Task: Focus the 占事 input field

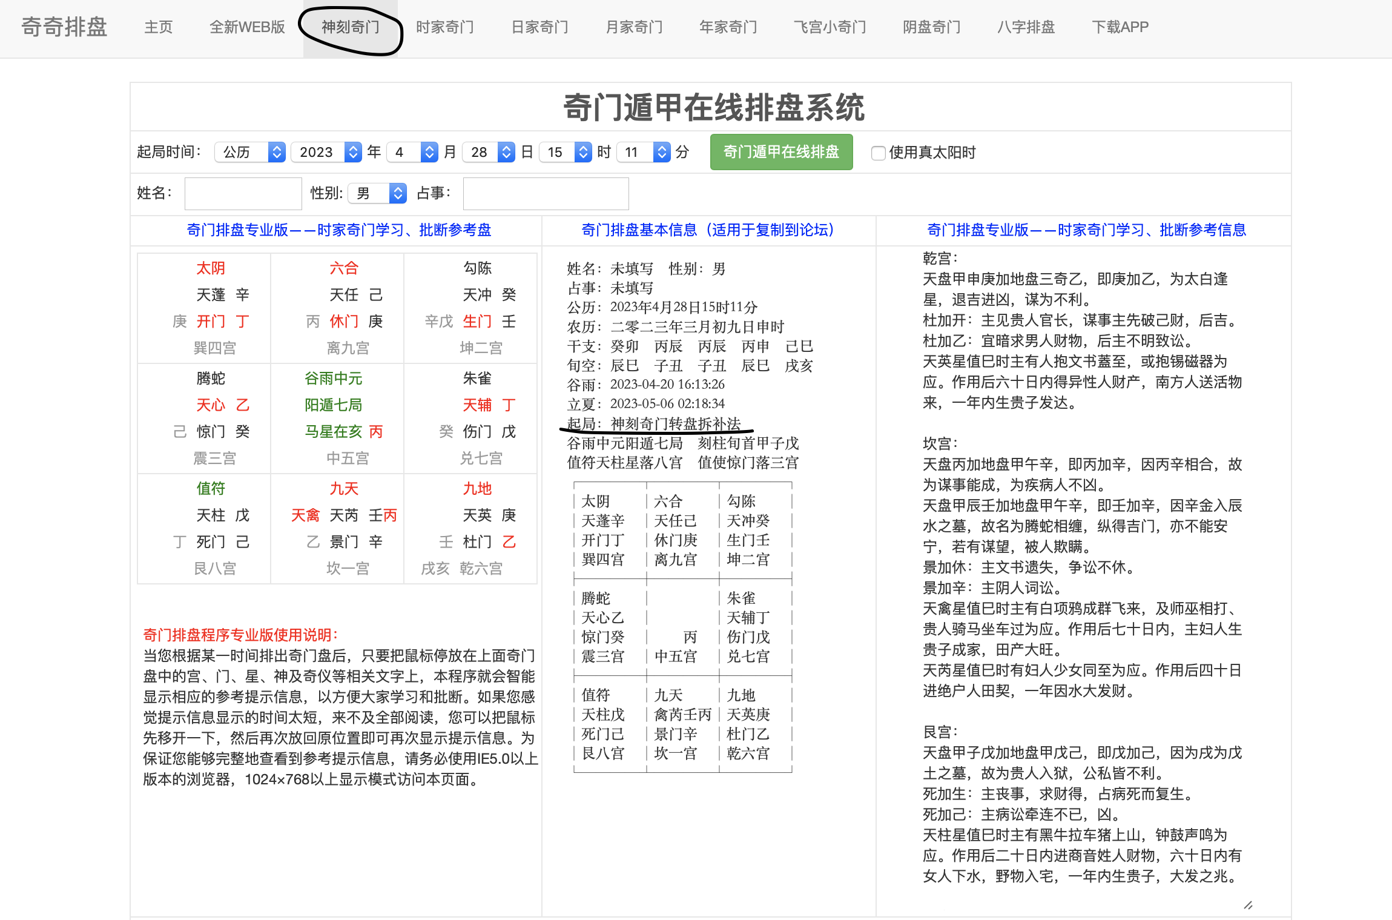Action: (546, 194)
